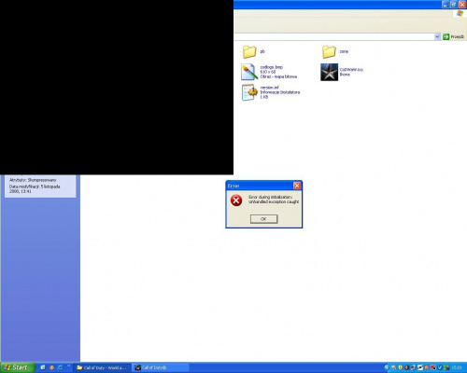Expand hidden tray icons arrow
The image size is (467, 373).
tap(387, 367)
